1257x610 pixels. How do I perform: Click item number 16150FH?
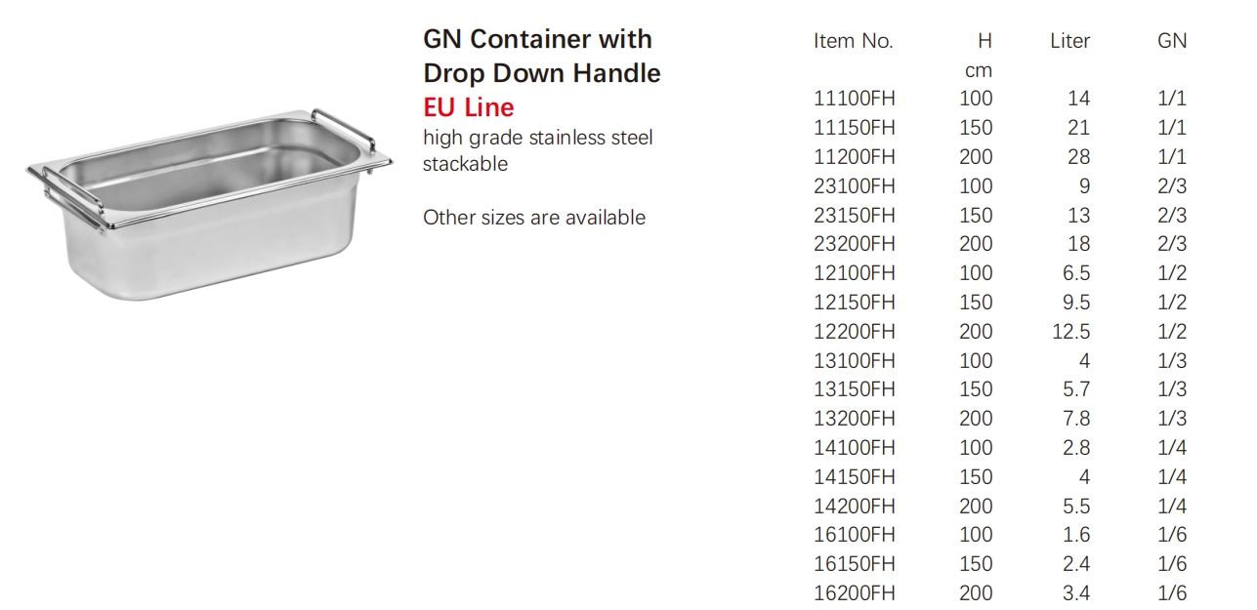855,564
